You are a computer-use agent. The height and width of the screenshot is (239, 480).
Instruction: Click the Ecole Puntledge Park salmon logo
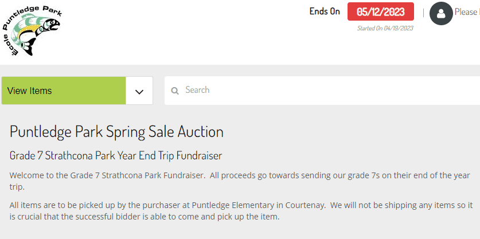tap(32, 30)
